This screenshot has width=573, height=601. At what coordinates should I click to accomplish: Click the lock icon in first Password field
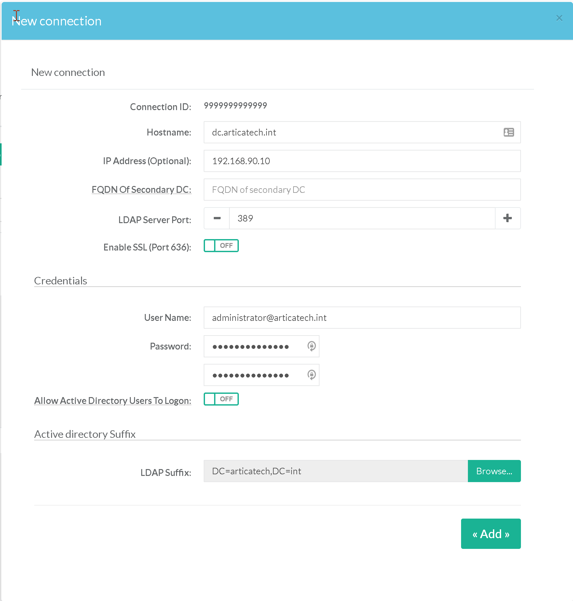tap(311, 346)
